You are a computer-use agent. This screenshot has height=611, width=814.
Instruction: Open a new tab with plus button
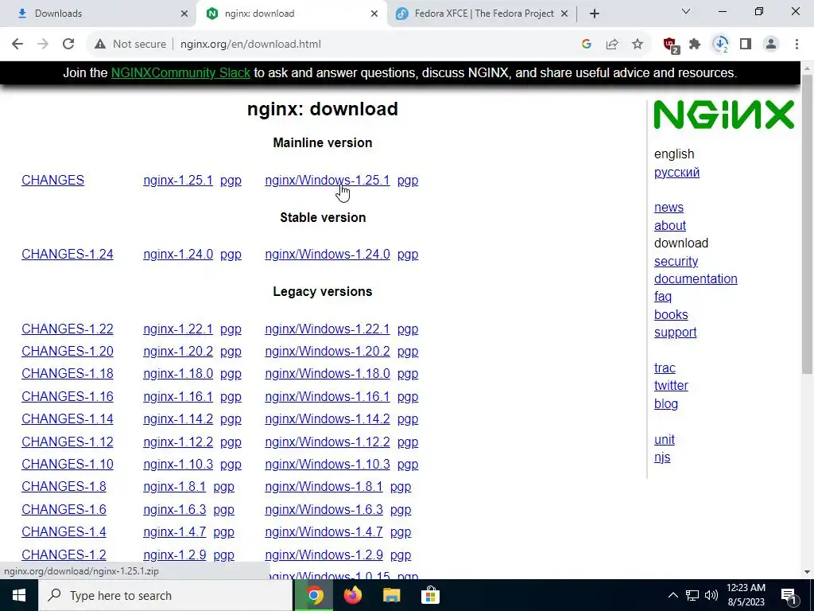click(x=595, y=14)
